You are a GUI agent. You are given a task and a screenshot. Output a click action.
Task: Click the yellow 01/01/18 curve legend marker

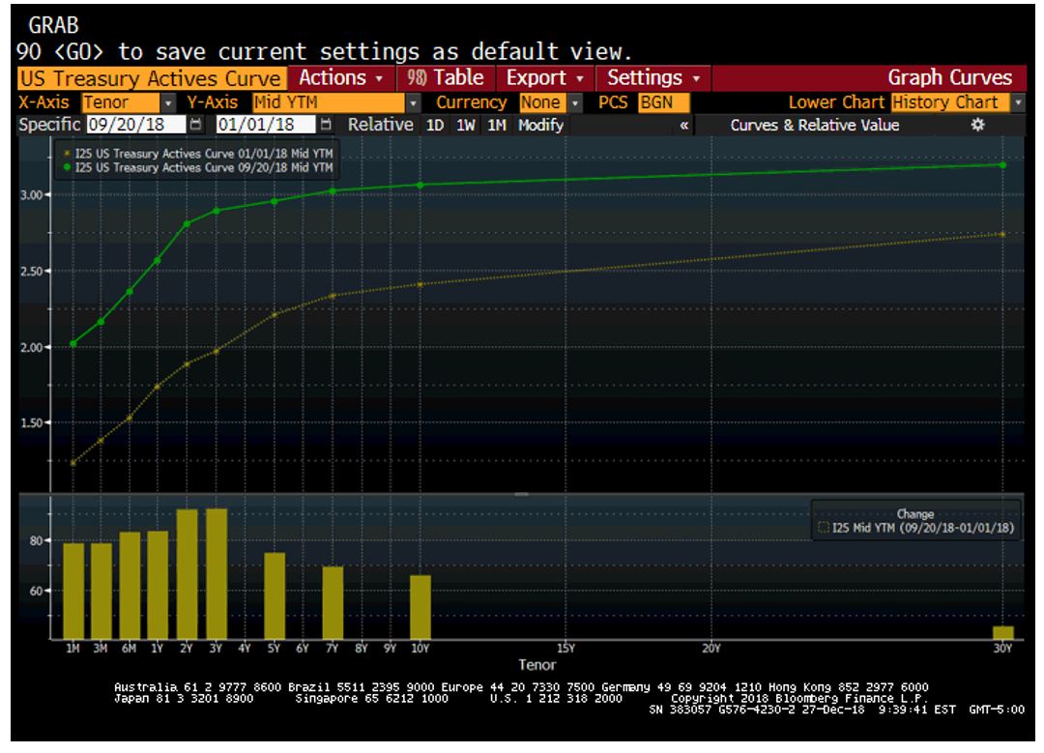pos(66,154)
